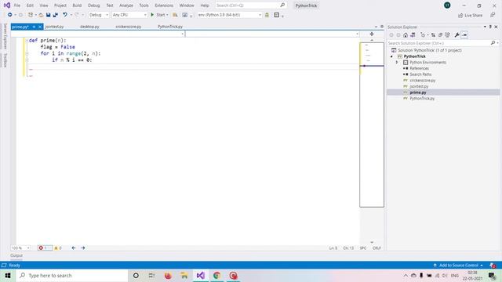Viewport: 502px width, 282px height.
Task: Switch to the desktop.py tab
Action: tap(89, 27)
